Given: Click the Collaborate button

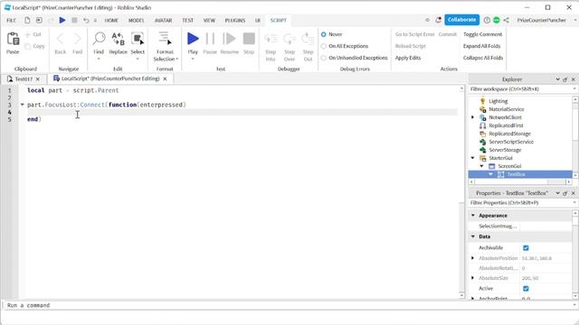Looking at the screenshot, I should coord(461,20).
